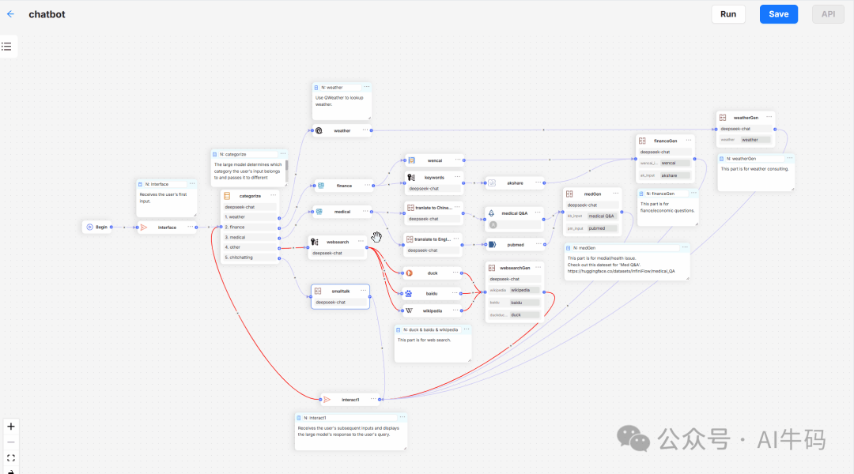Select the '4. other' category row
Screen dimensions: 854x474
tap(251, 247)
